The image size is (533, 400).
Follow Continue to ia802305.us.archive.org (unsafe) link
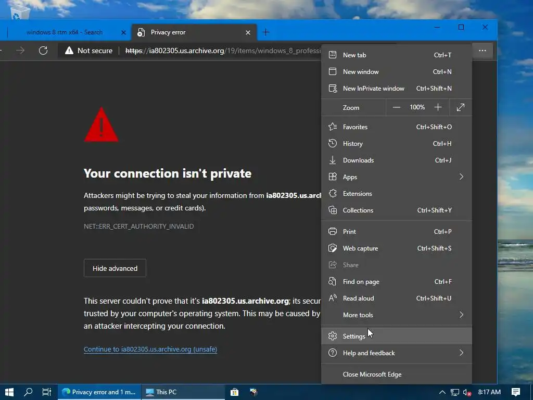coord(150,349)
